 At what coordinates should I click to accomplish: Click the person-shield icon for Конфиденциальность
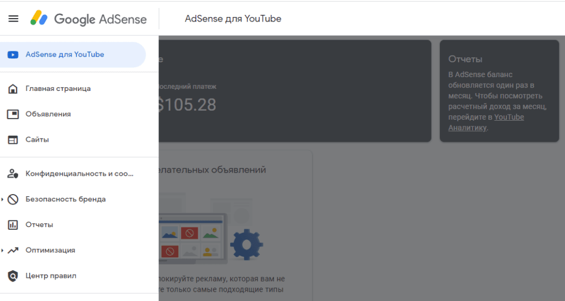tap(13, 174)
